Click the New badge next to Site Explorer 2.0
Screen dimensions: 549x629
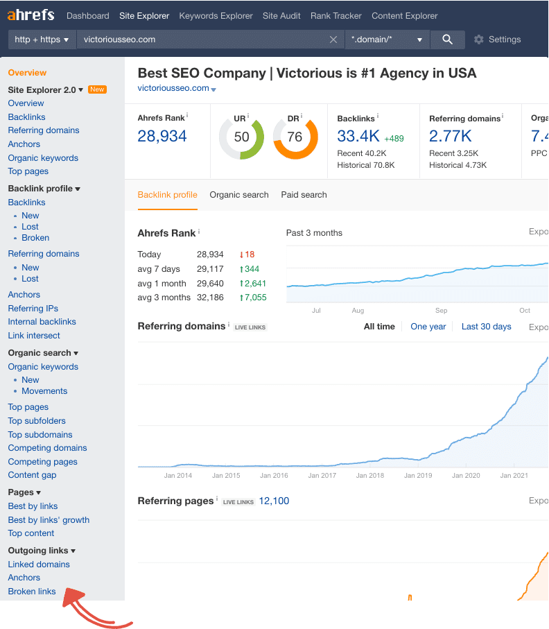97,89
